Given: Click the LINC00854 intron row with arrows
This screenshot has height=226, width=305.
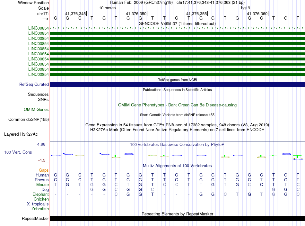Looking at the screenshot, I should [177, 28].
